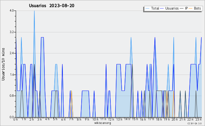Viewport: 205px width, 126px height.
Task: Click the 'CC BY-SA 3.0' license text
Action: (194, 124)
